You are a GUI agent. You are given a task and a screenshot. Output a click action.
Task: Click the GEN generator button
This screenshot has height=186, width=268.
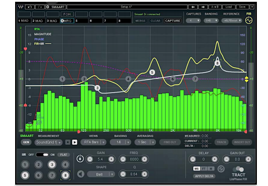[x=26, y=142]
